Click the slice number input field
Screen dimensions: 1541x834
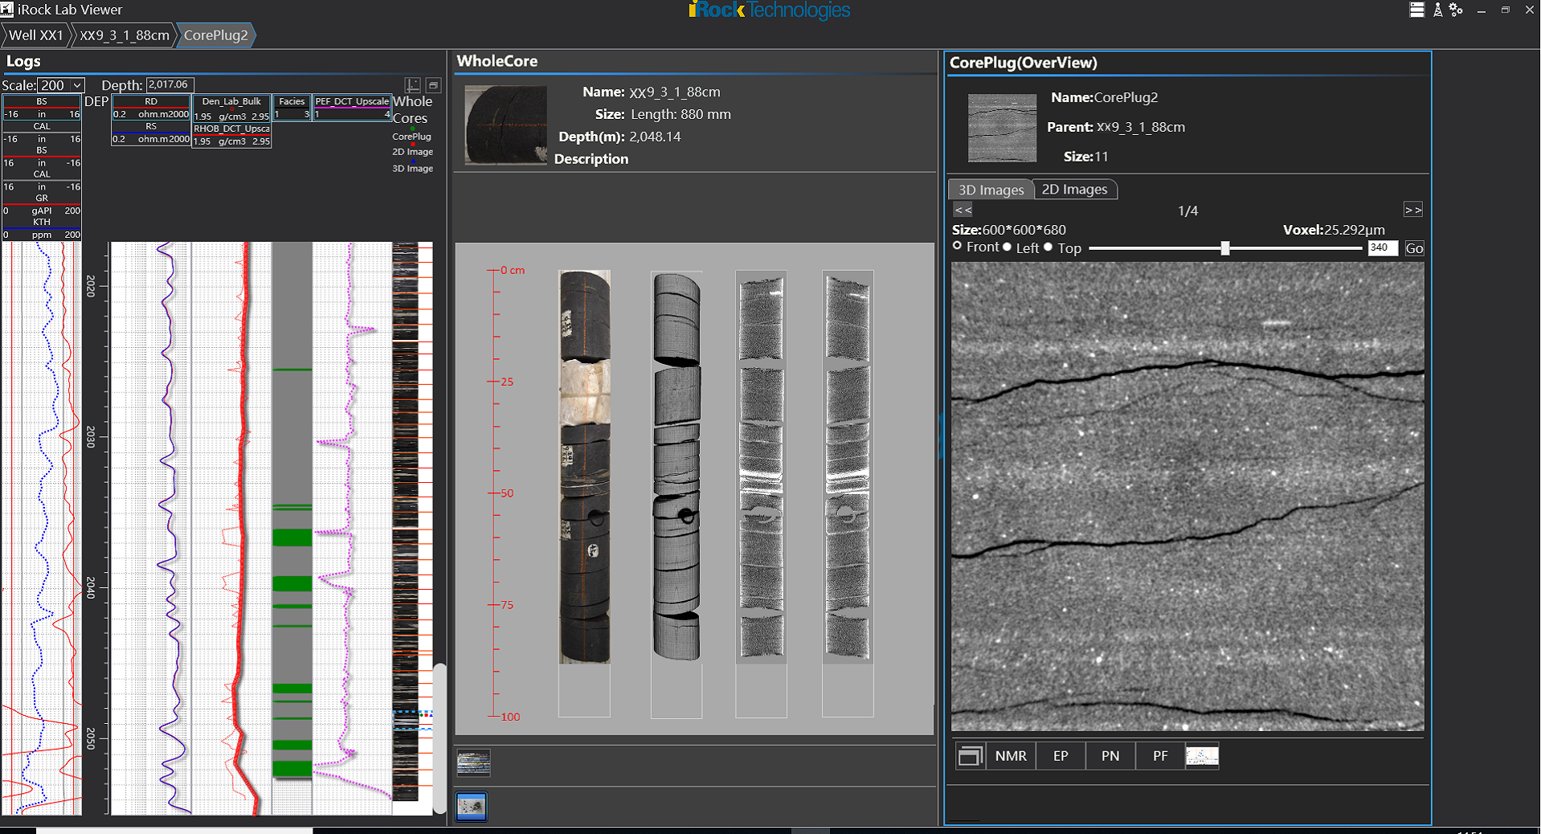pos(1383,248)
